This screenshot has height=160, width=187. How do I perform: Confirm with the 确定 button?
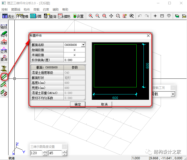coord(78,104)
